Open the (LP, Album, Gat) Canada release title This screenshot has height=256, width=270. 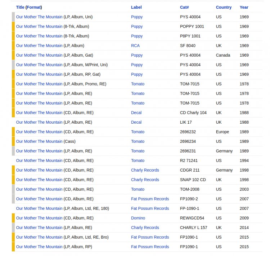tap(39, 55)
